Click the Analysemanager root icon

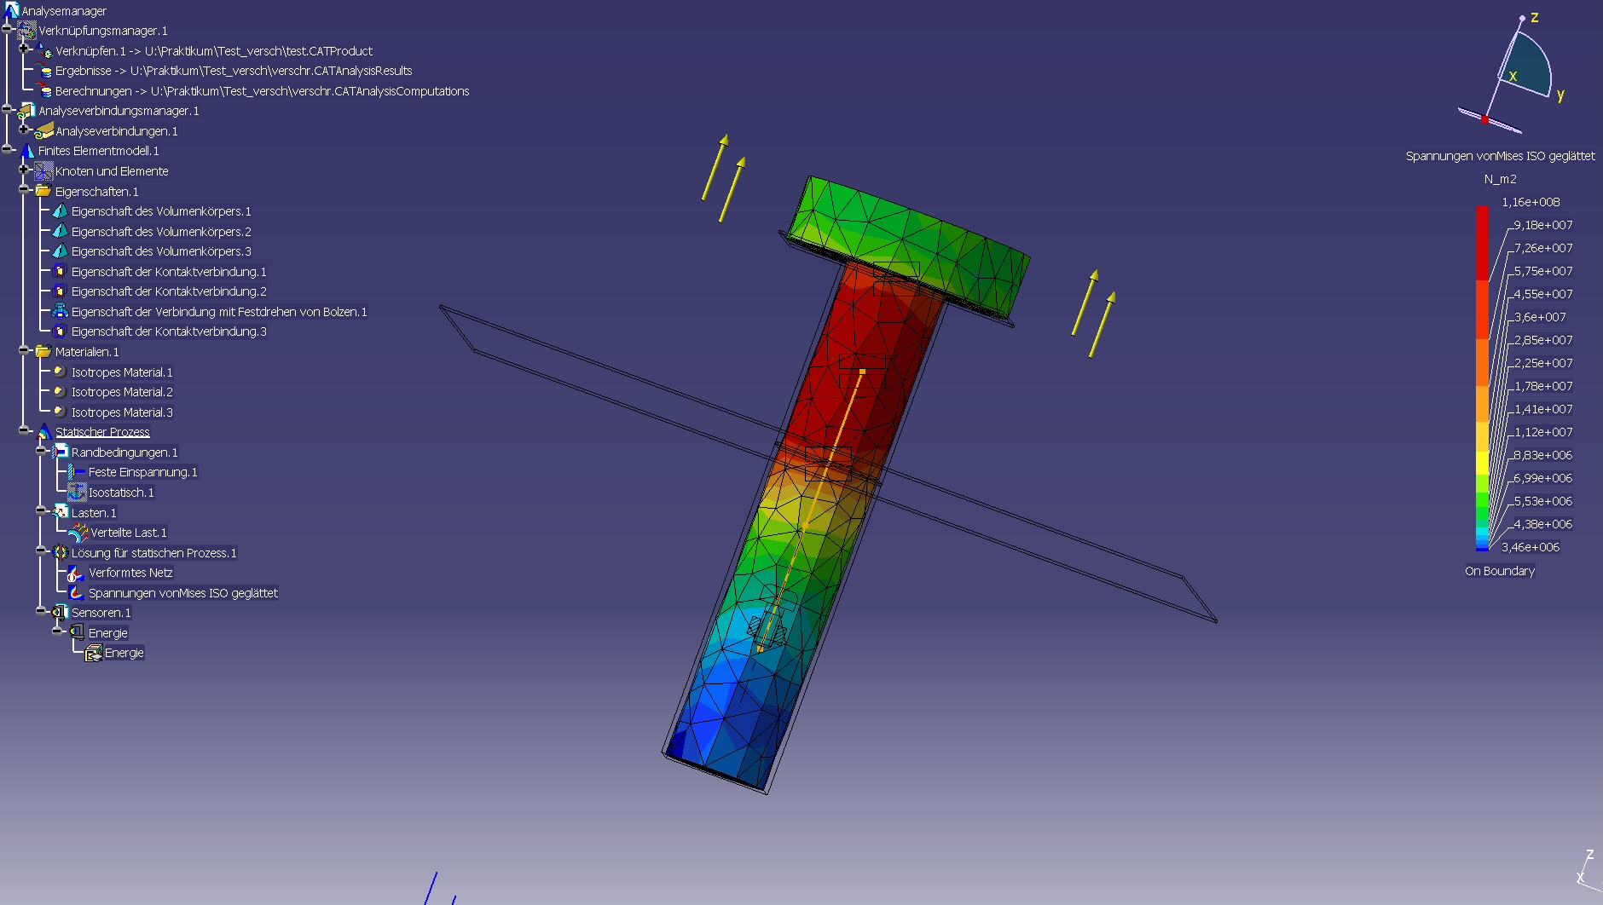[x=11, y=10]
